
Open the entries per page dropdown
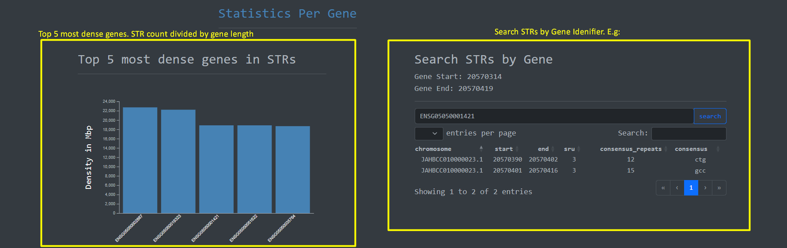coord(428,133)
